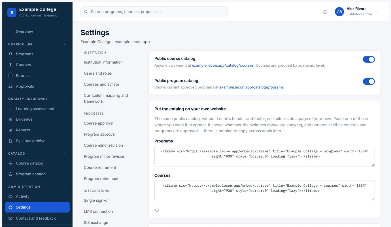The width and height of the screenshot is (391, 227).
Task: Click the Course catalog globe icon
Action: (10, 163)
